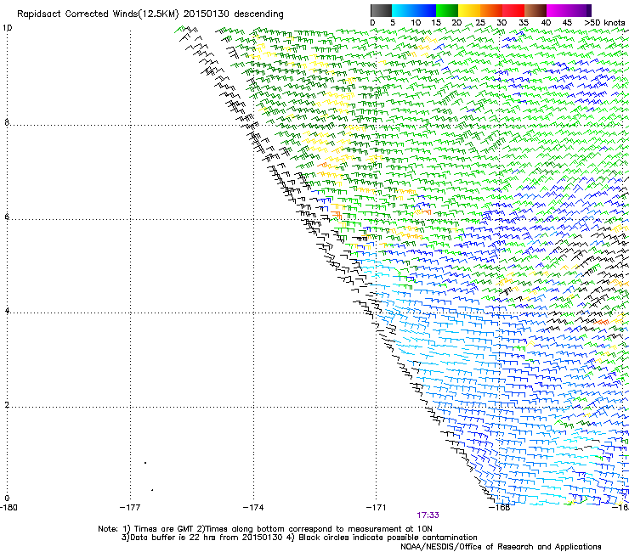Select the dark purple 45-50 knots legend swatch
The image size is (629, 552).
coord(580,10)
